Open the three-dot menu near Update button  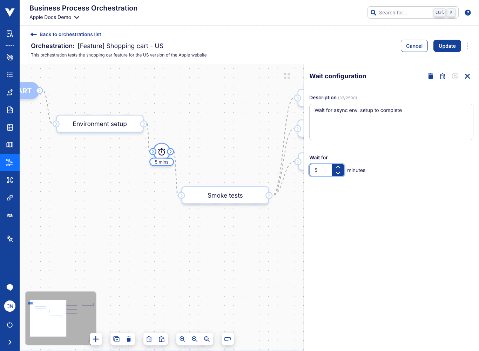pyautogui.click(x=467, y=46)
